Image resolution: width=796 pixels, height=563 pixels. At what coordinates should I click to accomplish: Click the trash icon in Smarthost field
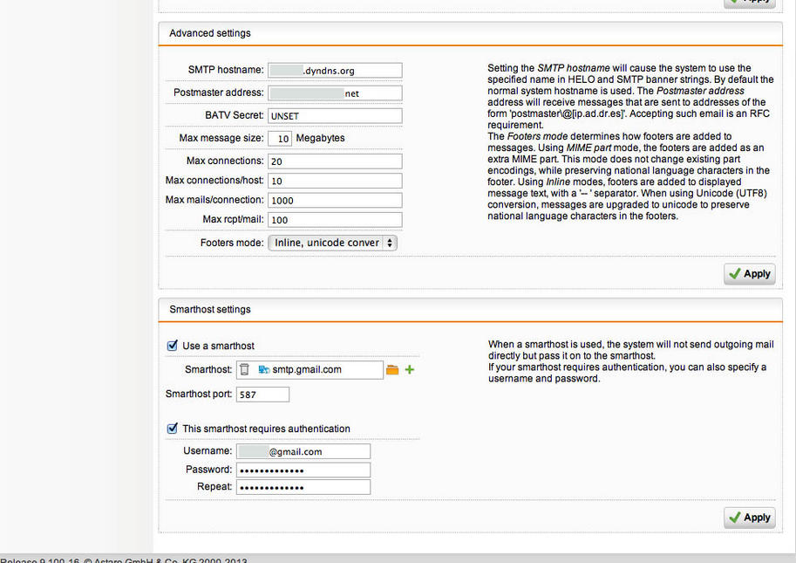[x=244, y=369]
